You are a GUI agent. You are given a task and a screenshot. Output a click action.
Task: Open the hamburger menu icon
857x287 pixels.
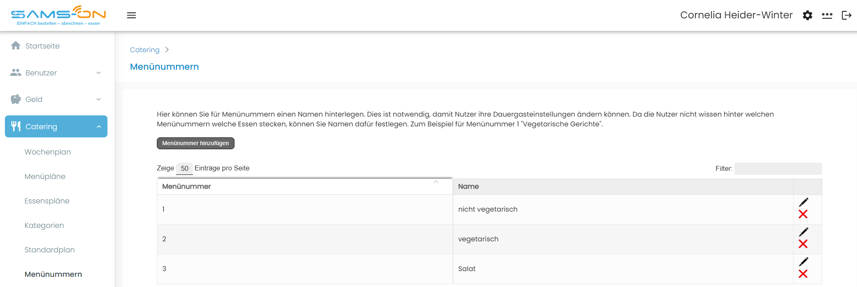[x=131, y=15]
